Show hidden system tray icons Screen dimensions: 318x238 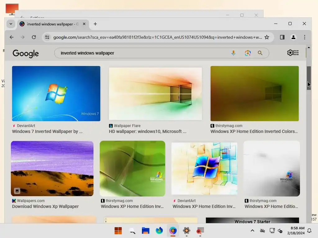coord(252,231)
